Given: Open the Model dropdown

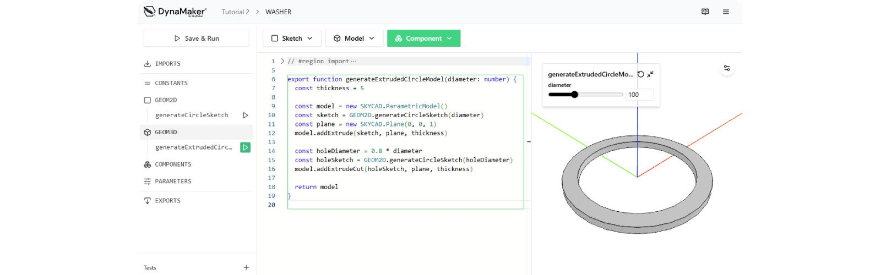Looking at the screenshot, I should [x=354, y=38].
